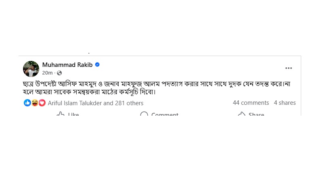Image resolution: width=323 pixels, height=185 pixels.
Task: Open the 44 comments list
Action: [x=251, y=103]
